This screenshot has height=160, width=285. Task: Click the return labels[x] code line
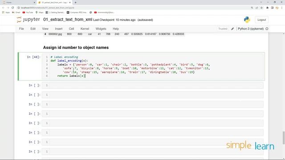tap(71, 76)
